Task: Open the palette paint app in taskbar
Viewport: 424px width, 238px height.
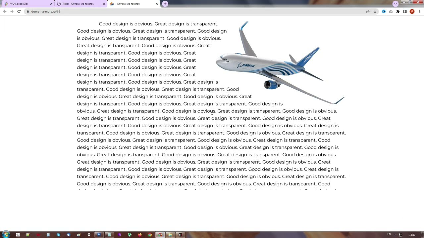Action: [x=79, y=235]
